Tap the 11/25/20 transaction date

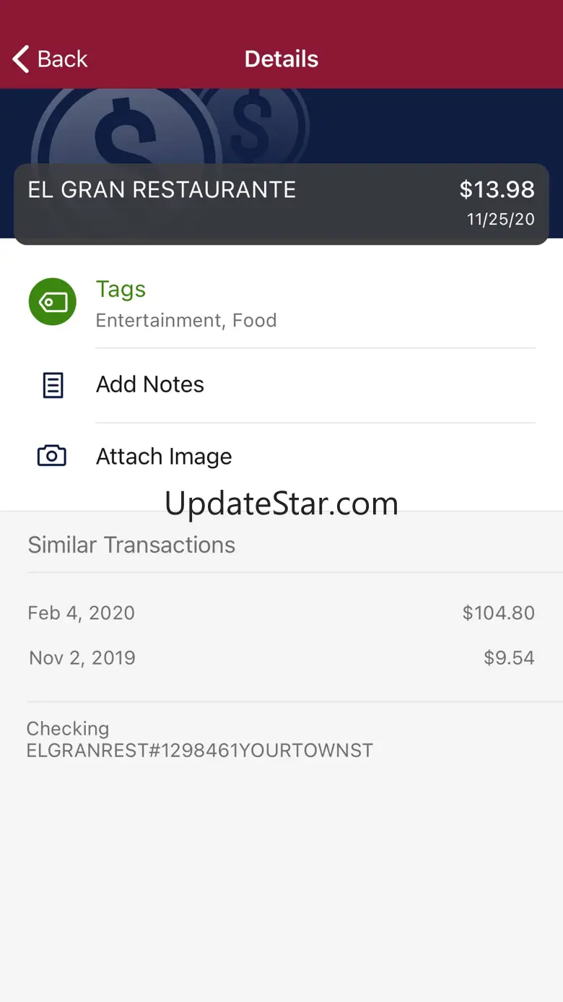(500, 220)
